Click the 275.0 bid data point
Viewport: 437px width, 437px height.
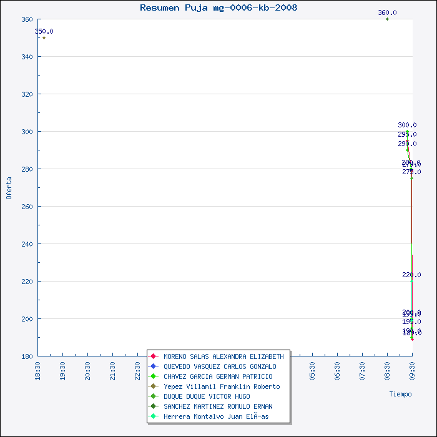pyautogui.click(x=411, y=179)
